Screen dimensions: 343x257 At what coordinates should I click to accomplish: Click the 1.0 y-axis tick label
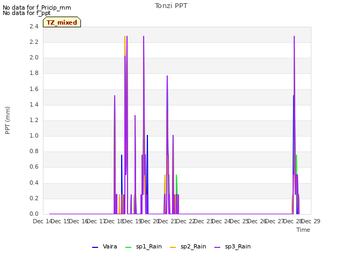click(34, 135)
